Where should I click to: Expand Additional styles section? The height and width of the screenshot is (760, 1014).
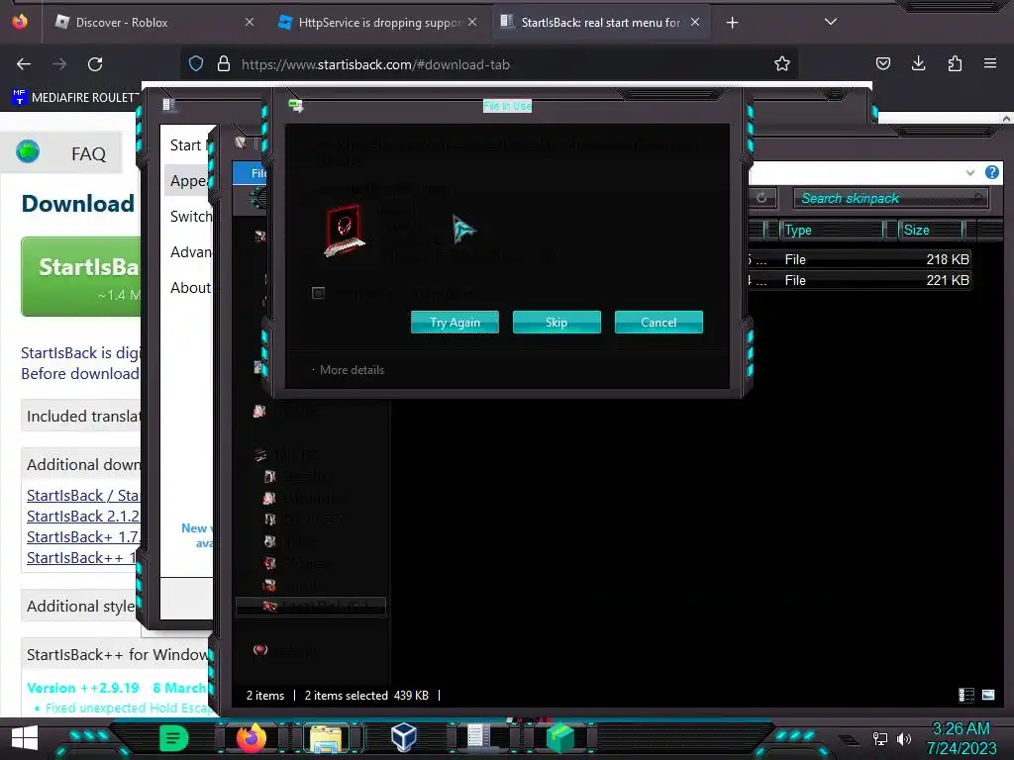[x=81, y=607]
